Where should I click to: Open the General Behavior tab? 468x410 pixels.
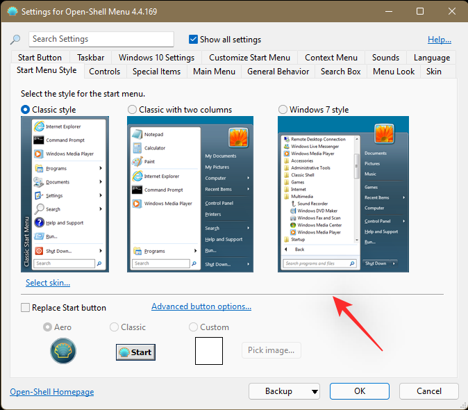[278, 71]
